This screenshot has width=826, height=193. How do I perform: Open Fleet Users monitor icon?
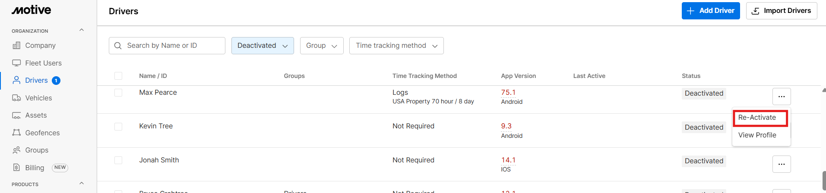(x=16, y=63)
